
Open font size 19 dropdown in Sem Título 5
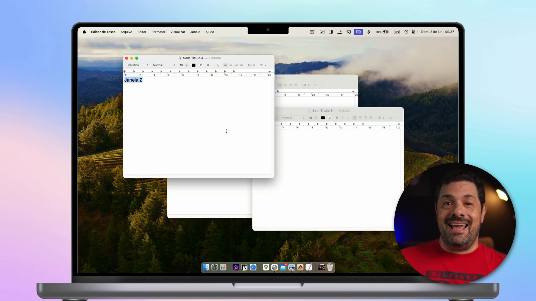coord(316,118)
